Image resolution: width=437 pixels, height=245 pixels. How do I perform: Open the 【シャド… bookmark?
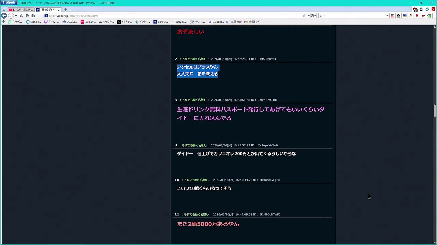coord(15,22)
